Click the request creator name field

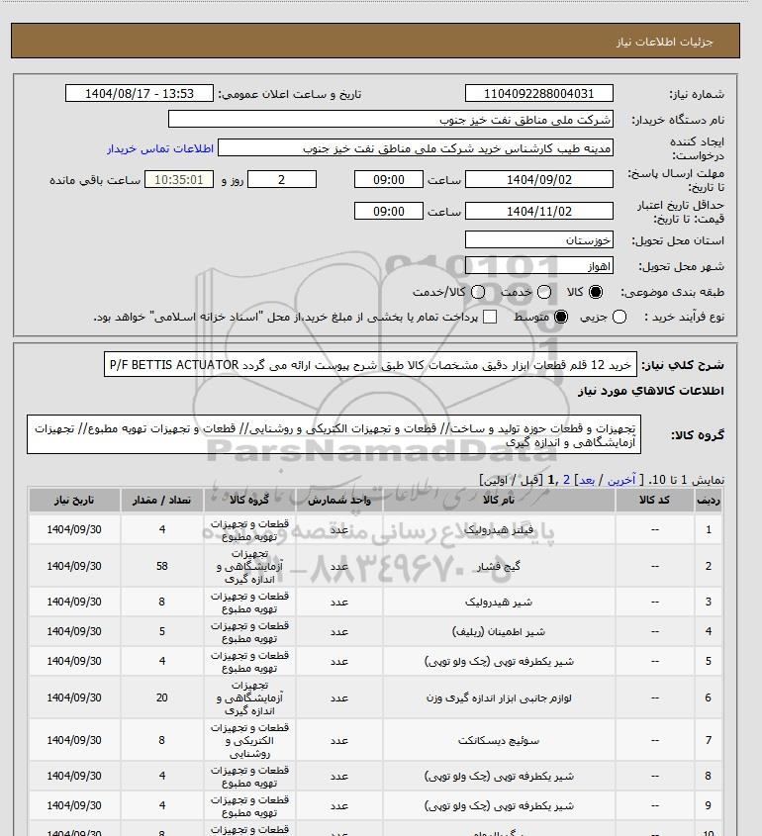[415, 147]
